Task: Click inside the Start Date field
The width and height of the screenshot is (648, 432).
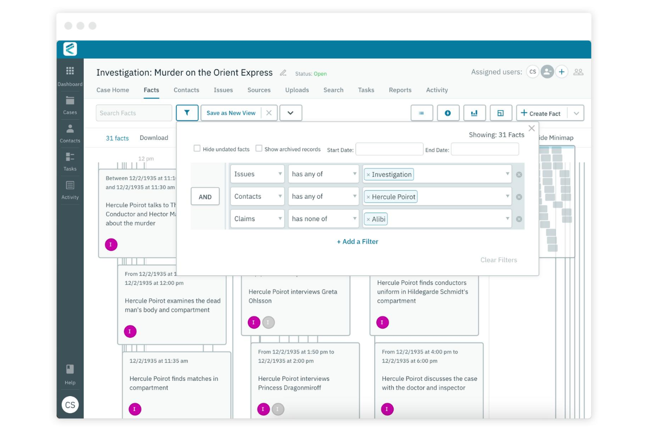Action: pos(389,149)
